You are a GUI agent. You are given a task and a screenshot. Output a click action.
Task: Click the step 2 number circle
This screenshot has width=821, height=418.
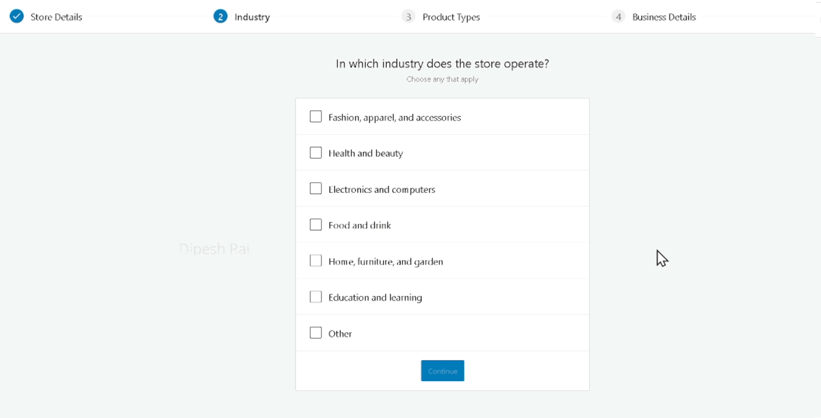point(220,16)
